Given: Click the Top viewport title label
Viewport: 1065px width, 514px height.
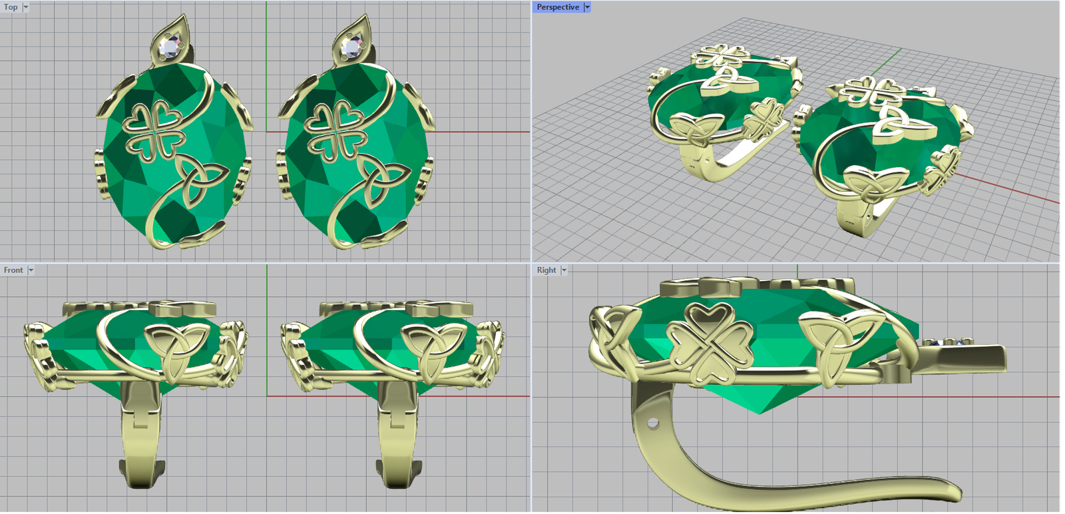Looking at the screenshot, I should (x=11, y=7).
